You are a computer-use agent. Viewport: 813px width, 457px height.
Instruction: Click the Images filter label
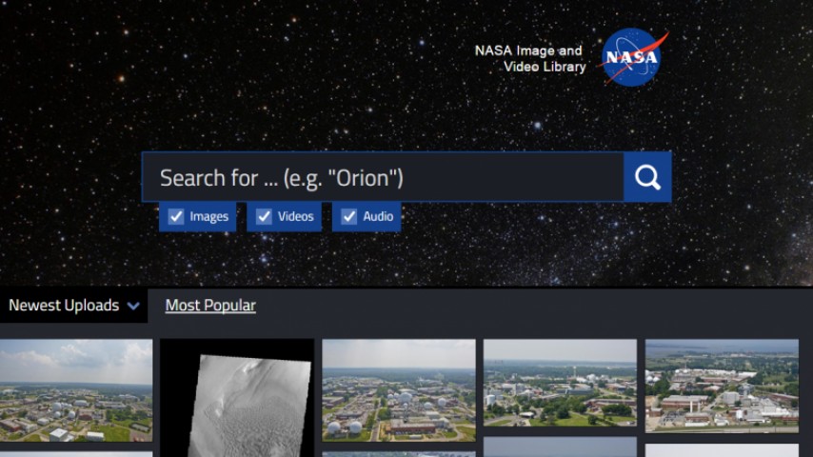208,216
